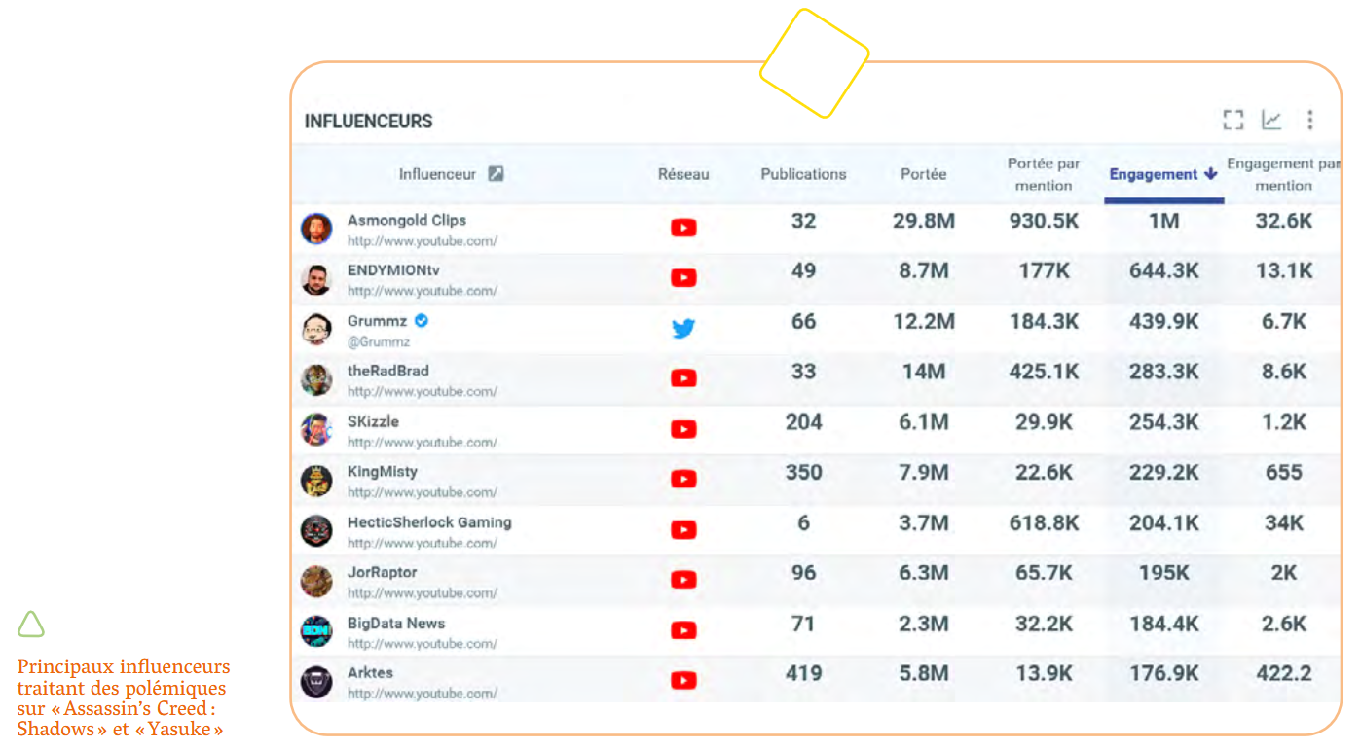
Task: Click the YouTube icon for Asmongold Clips
Action: click(683, 228)
